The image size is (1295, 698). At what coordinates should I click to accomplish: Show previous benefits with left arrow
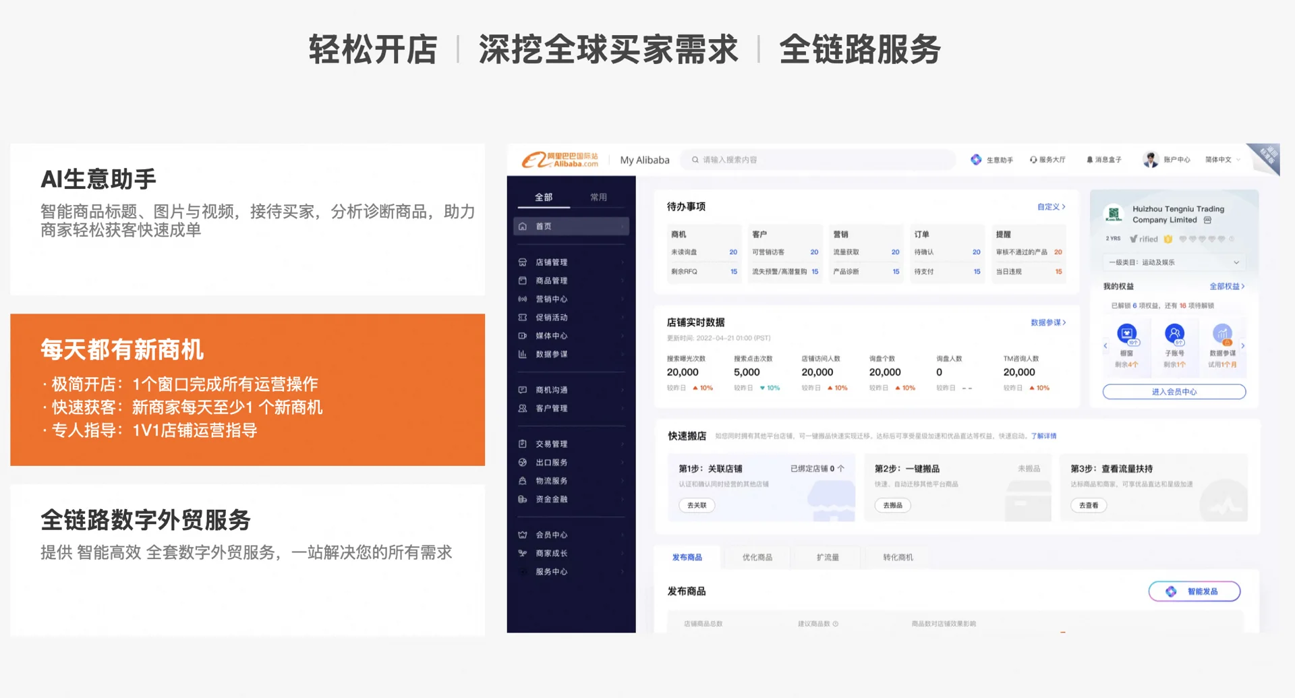tap(1105, 346)
